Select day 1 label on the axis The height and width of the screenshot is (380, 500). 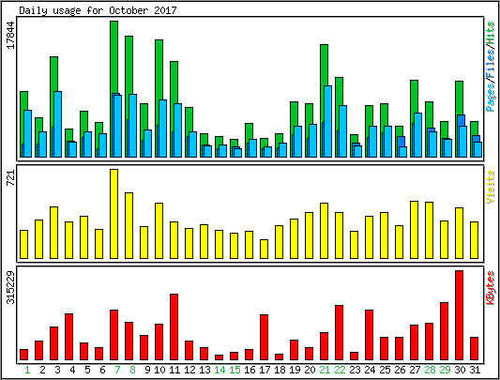(x=27, y=370)
